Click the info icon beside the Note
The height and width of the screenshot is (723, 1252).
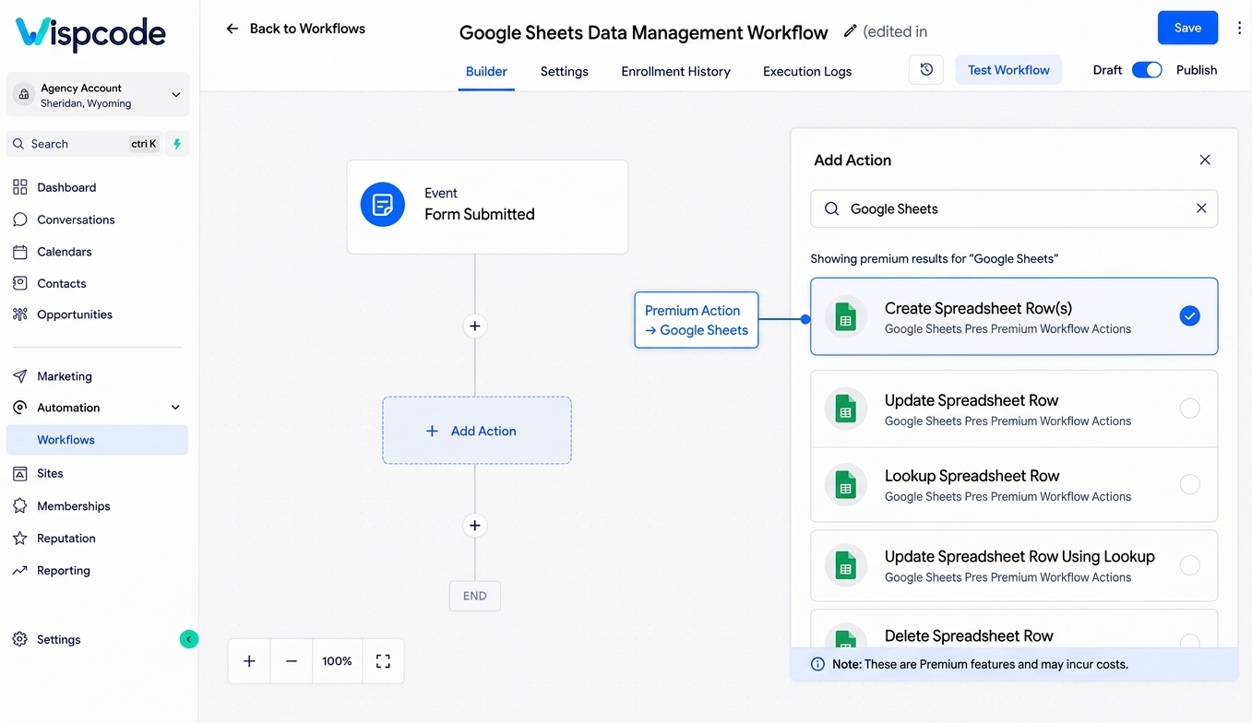[x=817, y=664]
